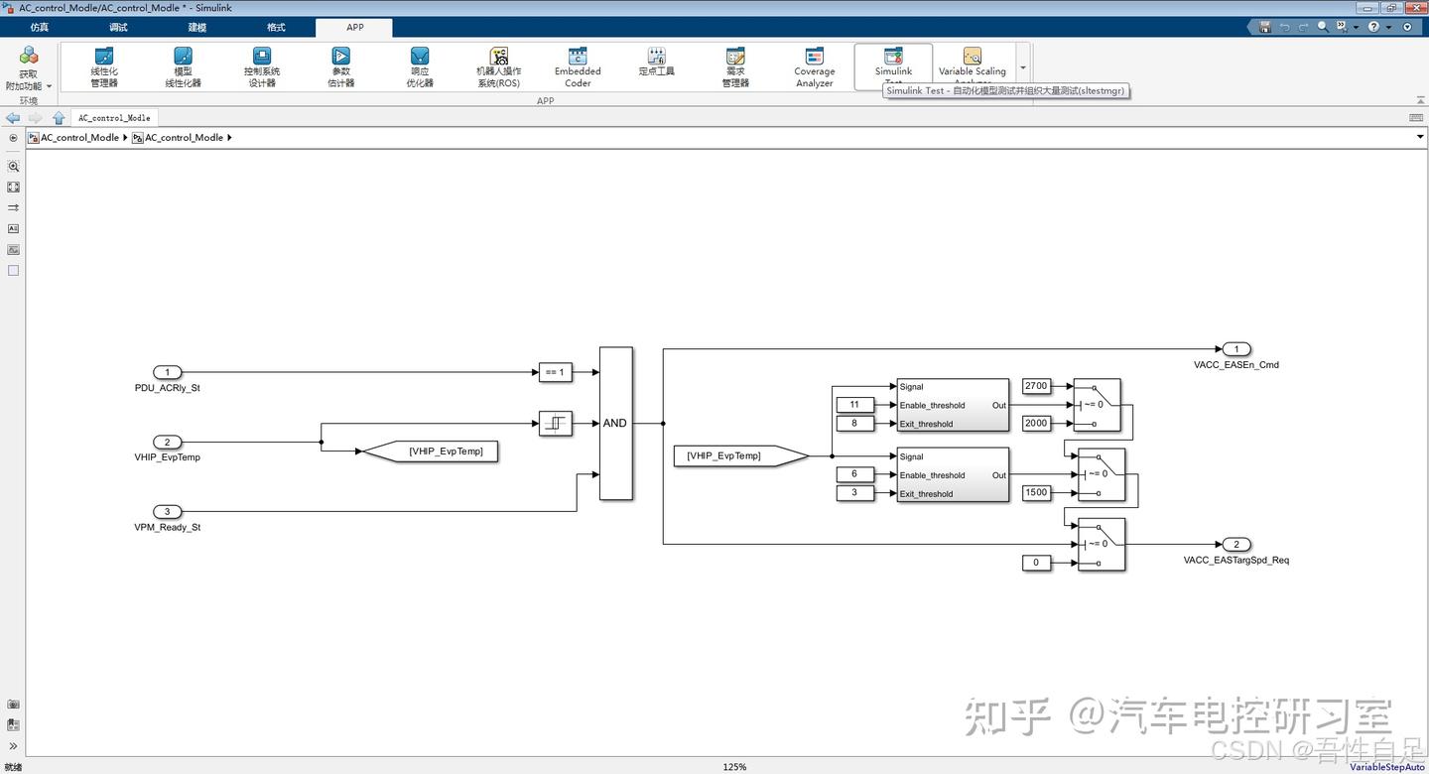Switch to the 仿真 ribbon tab
The height and width of the screenshot is (774, 1429).
(39, 27)
